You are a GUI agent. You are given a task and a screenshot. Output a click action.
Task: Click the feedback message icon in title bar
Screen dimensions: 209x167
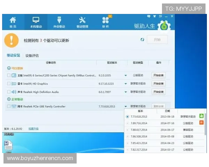(149, 16)
